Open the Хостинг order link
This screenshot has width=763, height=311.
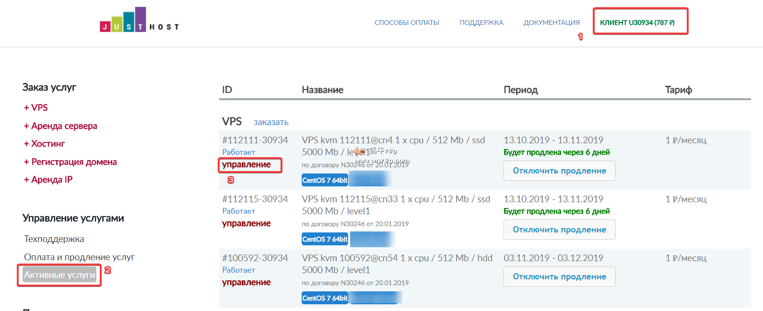44,144
